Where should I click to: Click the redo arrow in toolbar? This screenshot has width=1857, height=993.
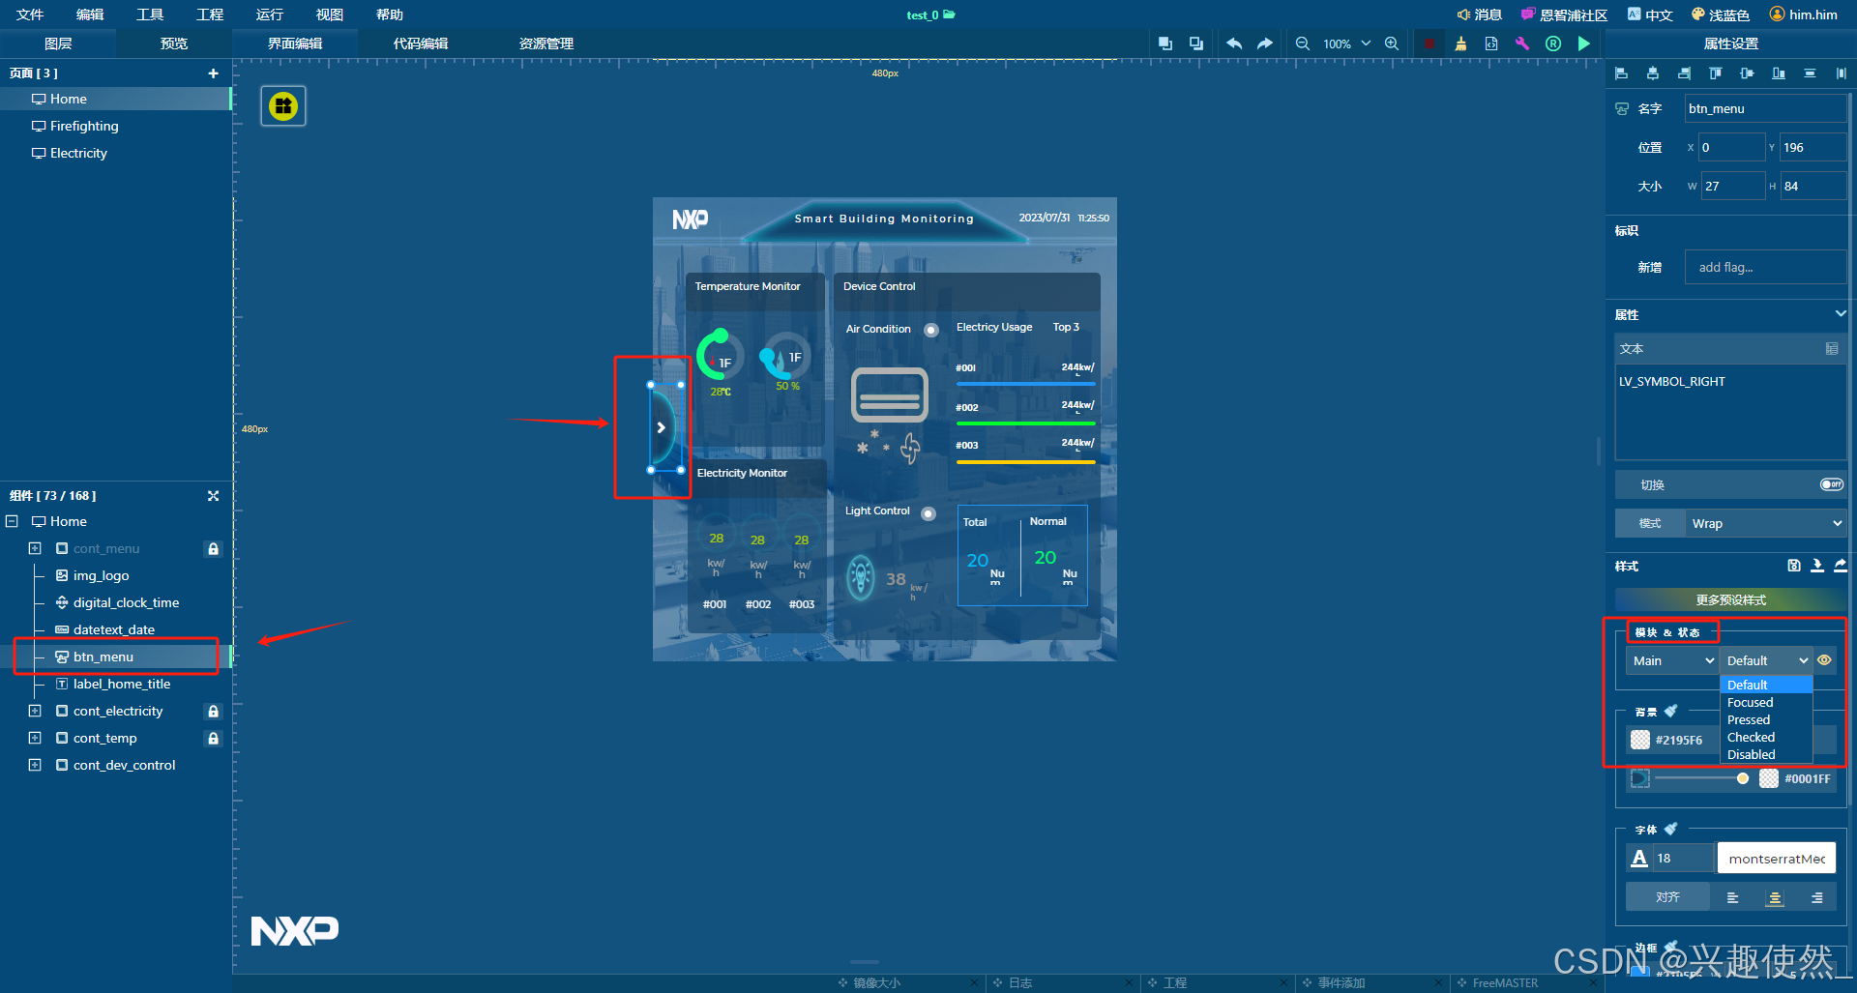[x=1265, y=44]
